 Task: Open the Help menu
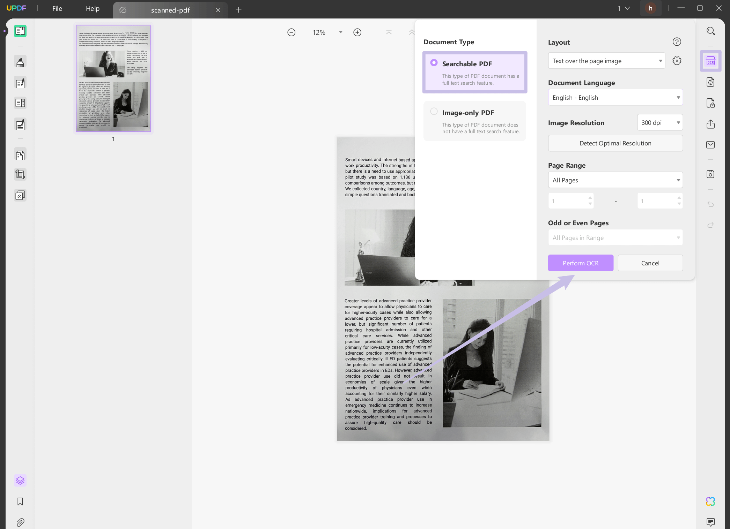pos(93,9)
